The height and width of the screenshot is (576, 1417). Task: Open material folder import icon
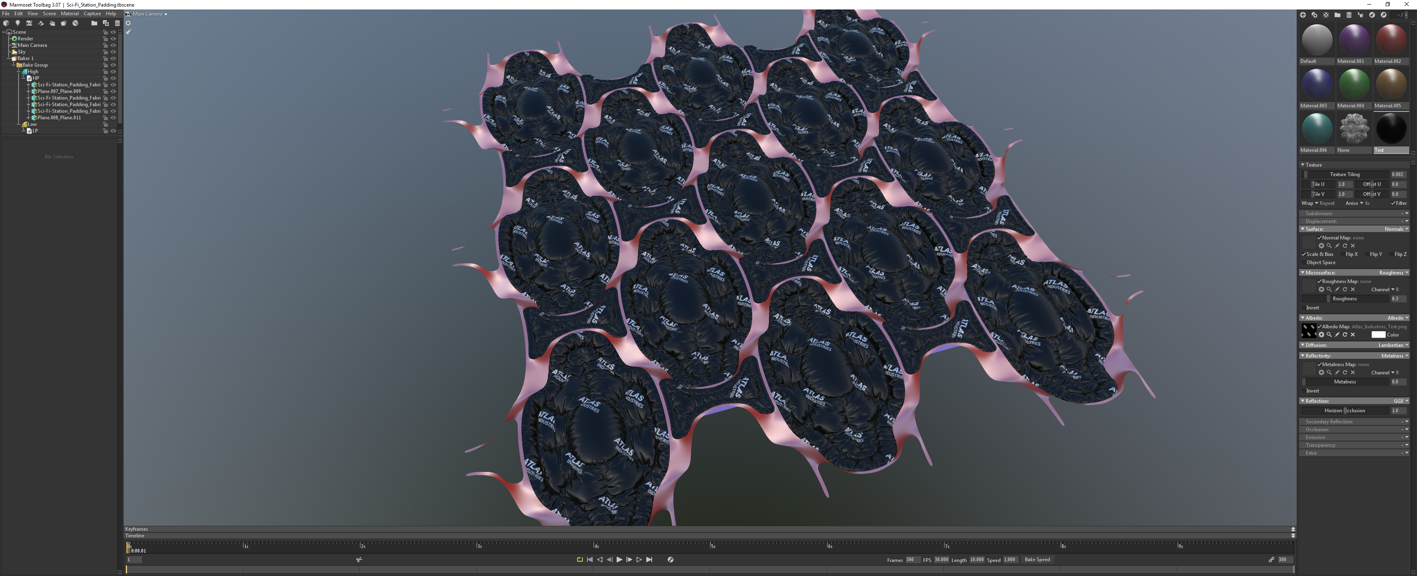(1337, 15)
